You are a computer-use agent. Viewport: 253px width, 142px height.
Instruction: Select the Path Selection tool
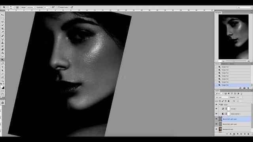(x=2, y=71)
